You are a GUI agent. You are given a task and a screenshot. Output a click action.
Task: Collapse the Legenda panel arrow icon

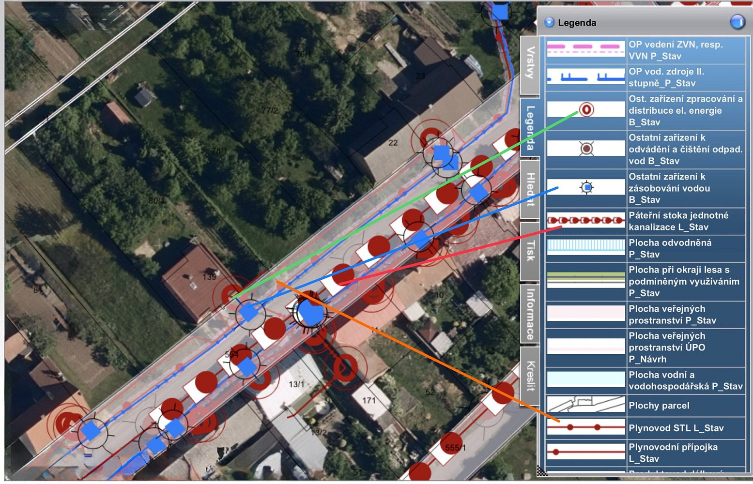[549, 22]
